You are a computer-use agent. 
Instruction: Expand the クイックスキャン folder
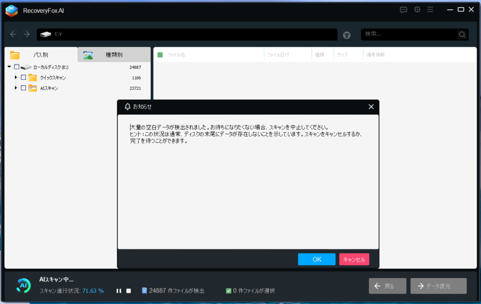click(16, 78)
